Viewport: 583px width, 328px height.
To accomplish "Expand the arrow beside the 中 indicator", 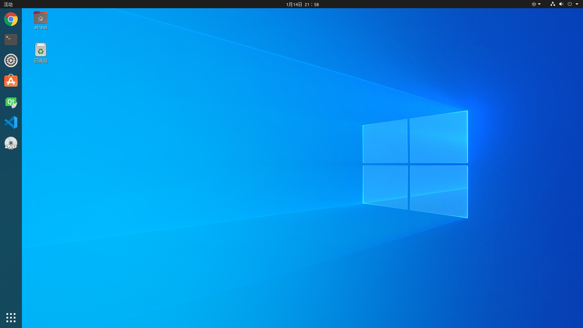I will 539,4.
